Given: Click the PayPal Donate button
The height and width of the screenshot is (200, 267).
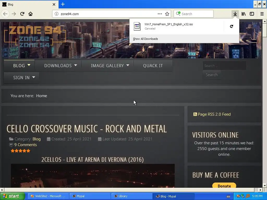Looking at the screenshot, I should click(224, 185).
